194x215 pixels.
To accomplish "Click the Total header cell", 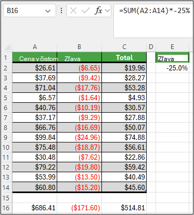I will (124, 57).
